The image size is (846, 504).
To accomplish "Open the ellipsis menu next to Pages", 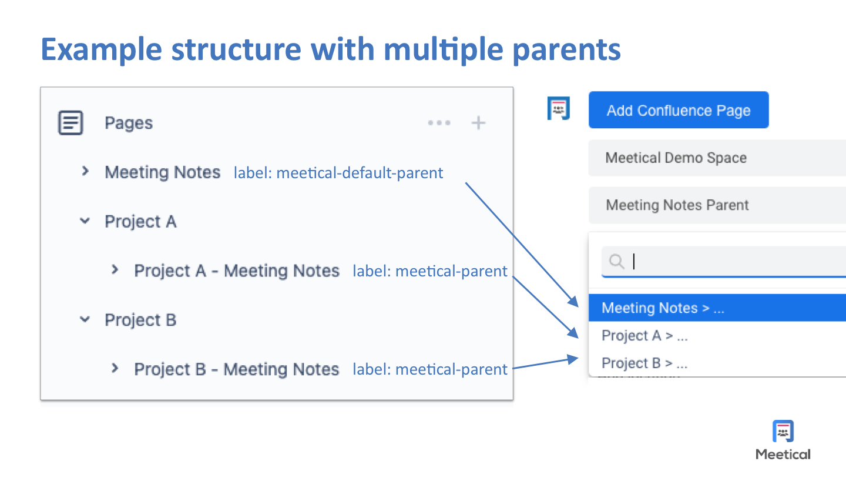I will pyautogui.click(x=439, y=122).
